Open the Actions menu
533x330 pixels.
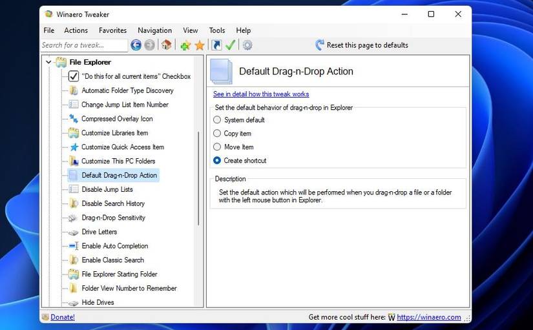(76, 30)
